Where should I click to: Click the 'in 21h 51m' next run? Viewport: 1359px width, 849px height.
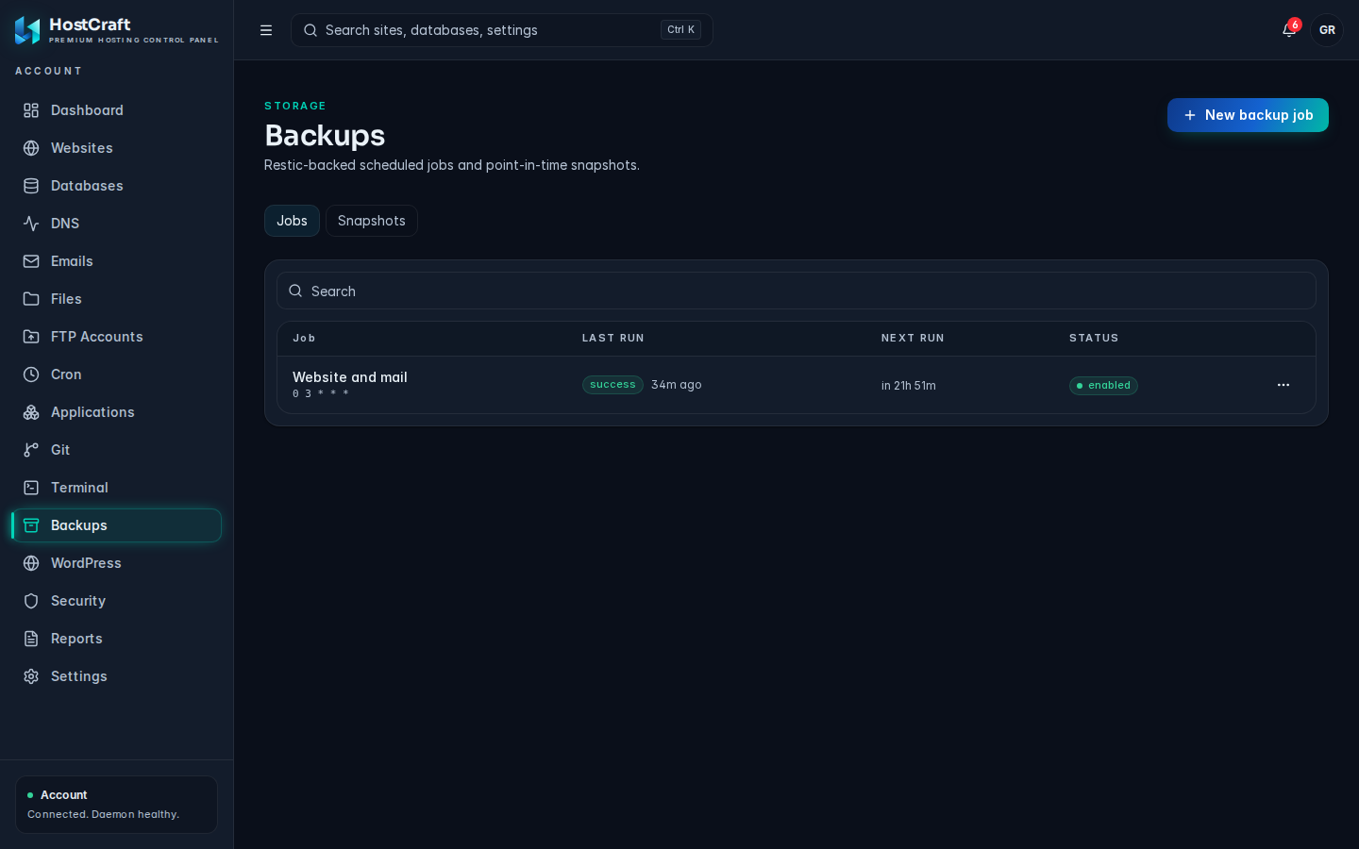coord(909,386)
